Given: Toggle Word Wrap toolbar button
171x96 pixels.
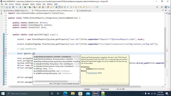Looking at the screenshot, I should (x=62, y=7).
